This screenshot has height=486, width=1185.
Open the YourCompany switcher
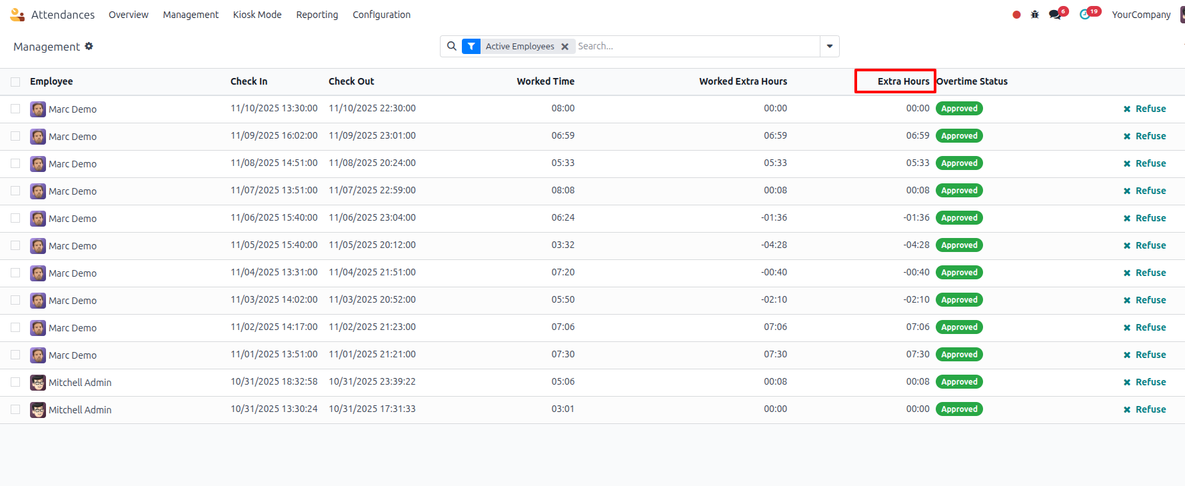[1141, 15]
